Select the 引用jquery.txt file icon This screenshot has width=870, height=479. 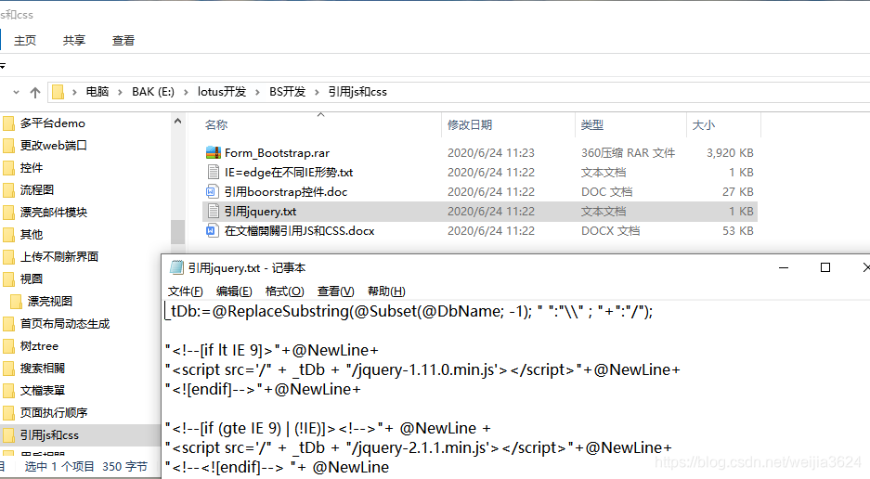pyautogui.click(x=213, y=212)
